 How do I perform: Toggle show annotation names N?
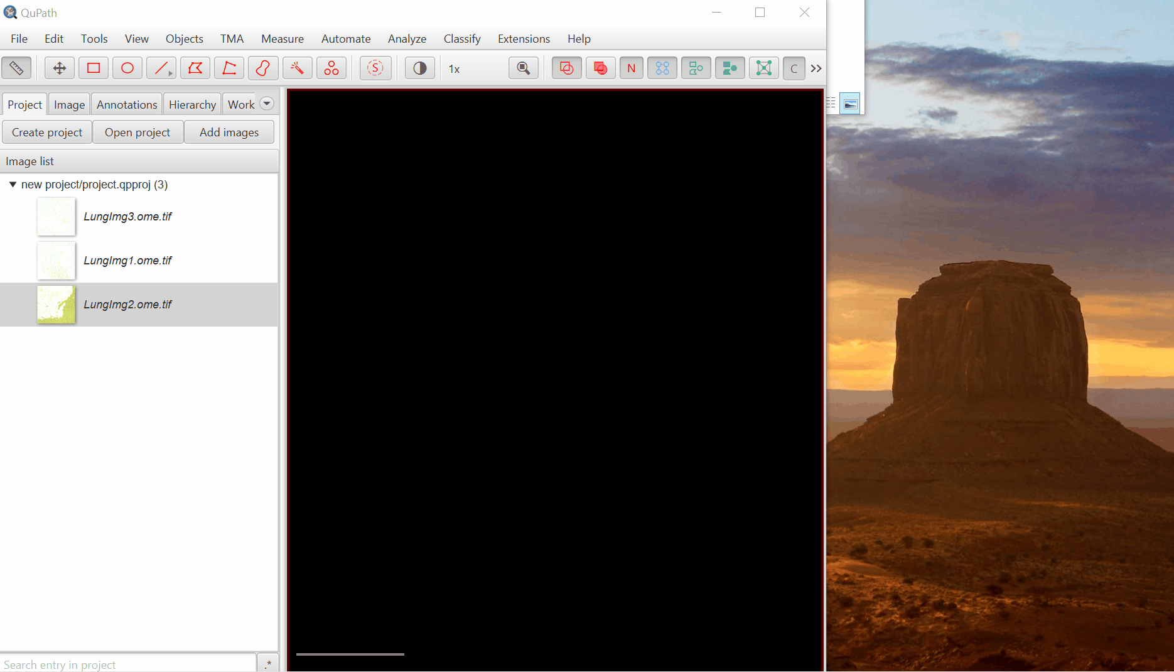[631, 68]
